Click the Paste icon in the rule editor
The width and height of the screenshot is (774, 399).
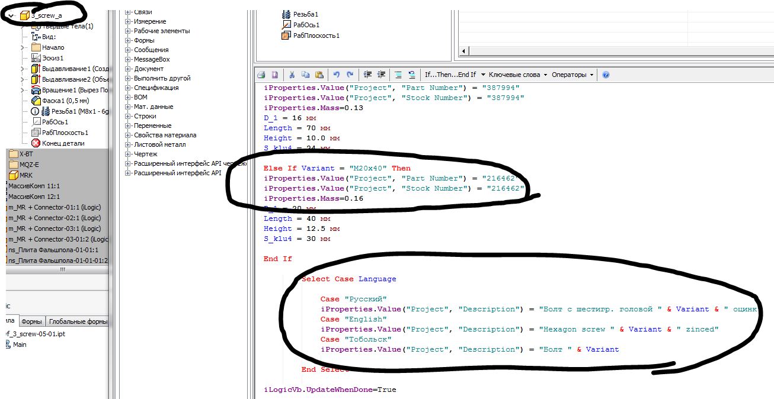(x=320, y=74)
